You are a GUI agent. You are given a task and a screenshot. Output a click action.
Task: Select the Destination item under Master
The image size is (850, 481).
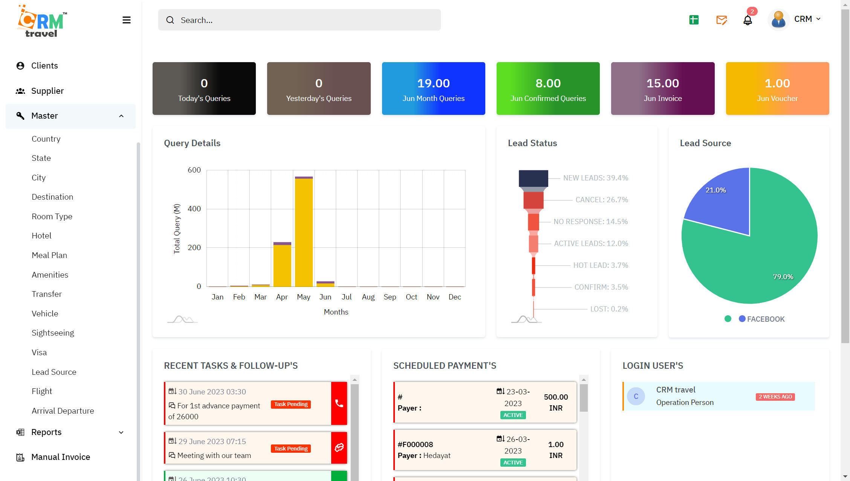(52, 197)
